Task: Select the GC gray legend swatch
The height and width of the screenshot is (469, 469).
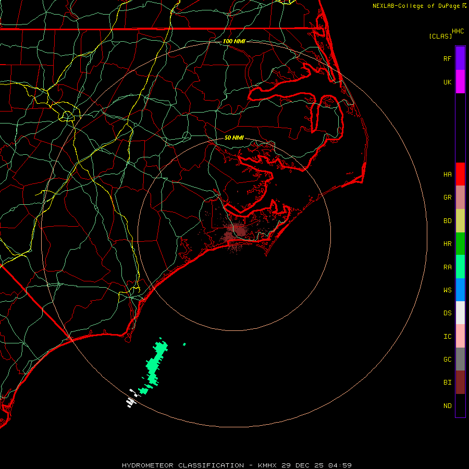Action: (x=460, y=359)
